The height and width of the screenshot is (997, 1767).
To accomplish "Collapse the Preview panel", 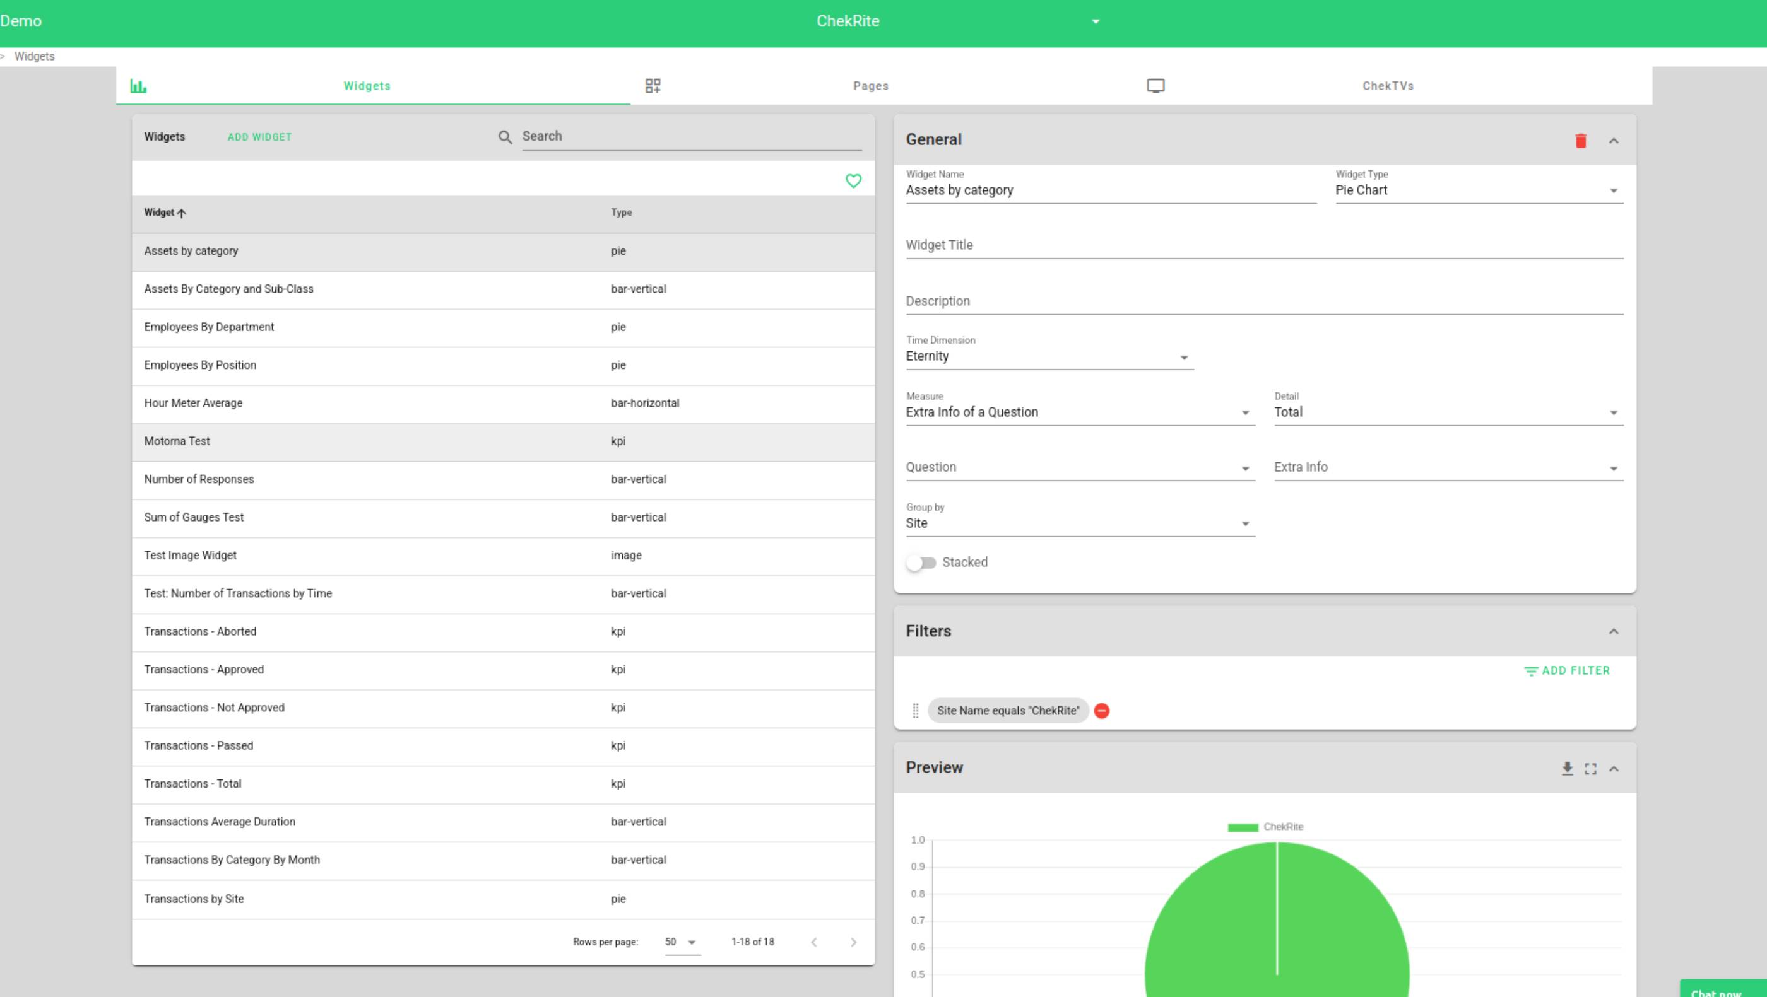I will pyautogui.click(x=1614, y=769).
